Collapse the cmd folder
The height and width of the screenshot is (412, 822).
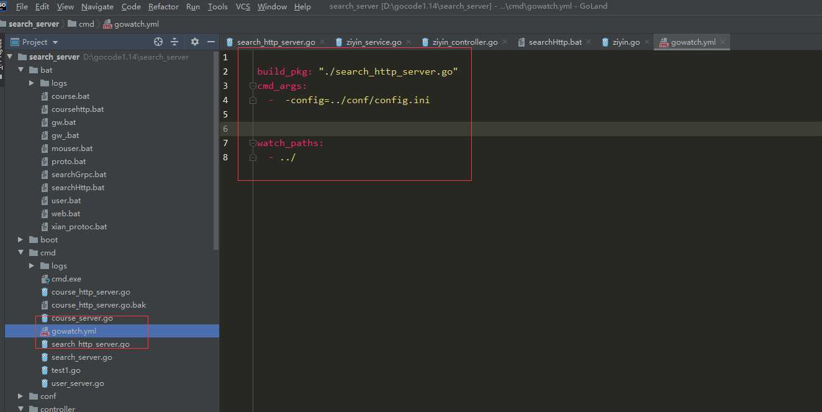pos(21,253)
